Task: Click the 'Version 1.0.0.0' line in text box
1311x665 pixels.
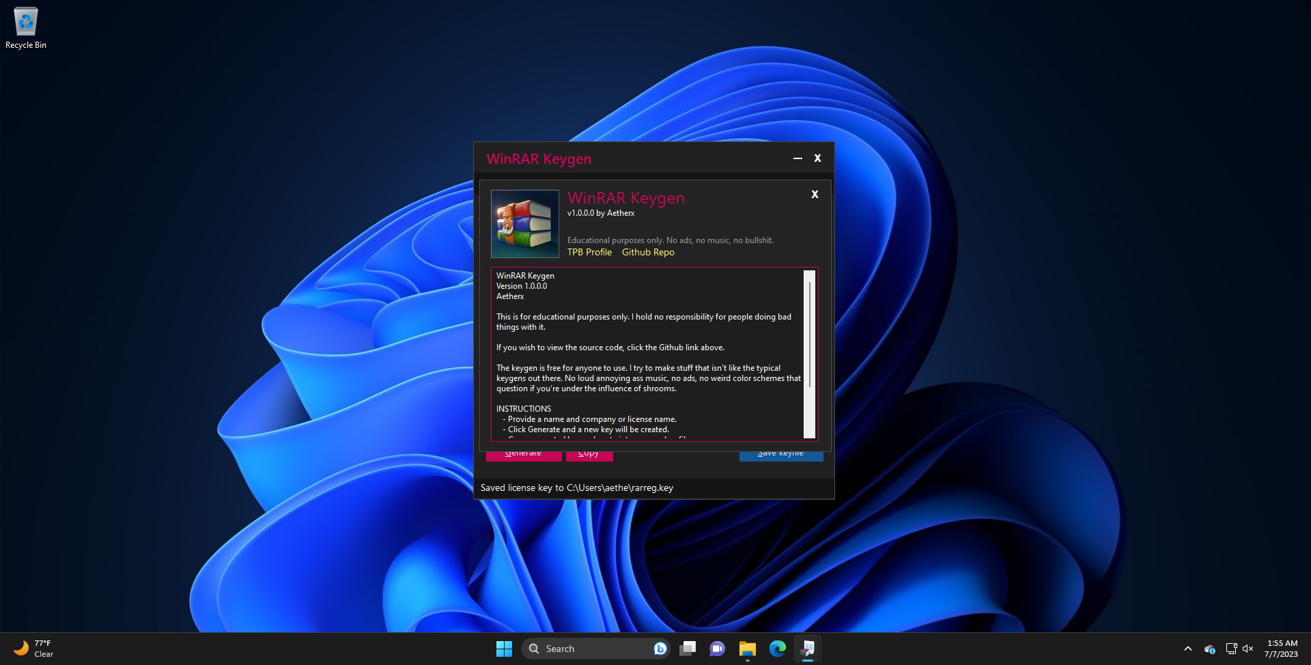Action: 522,286
